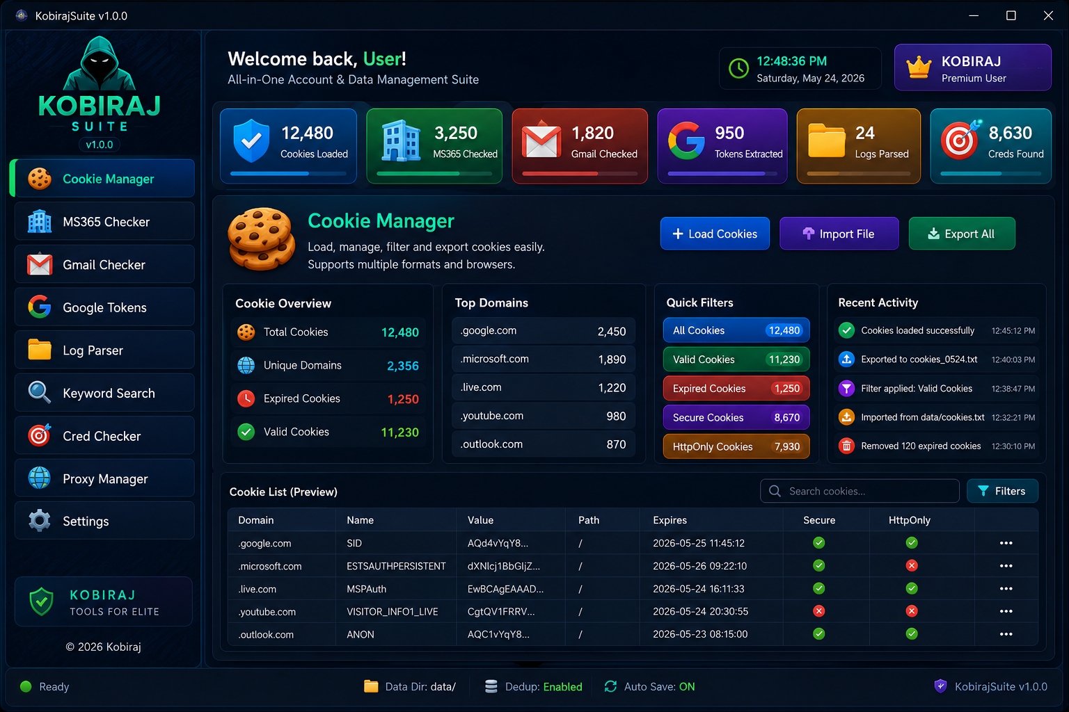Click the Export All button

click(962, 234)
